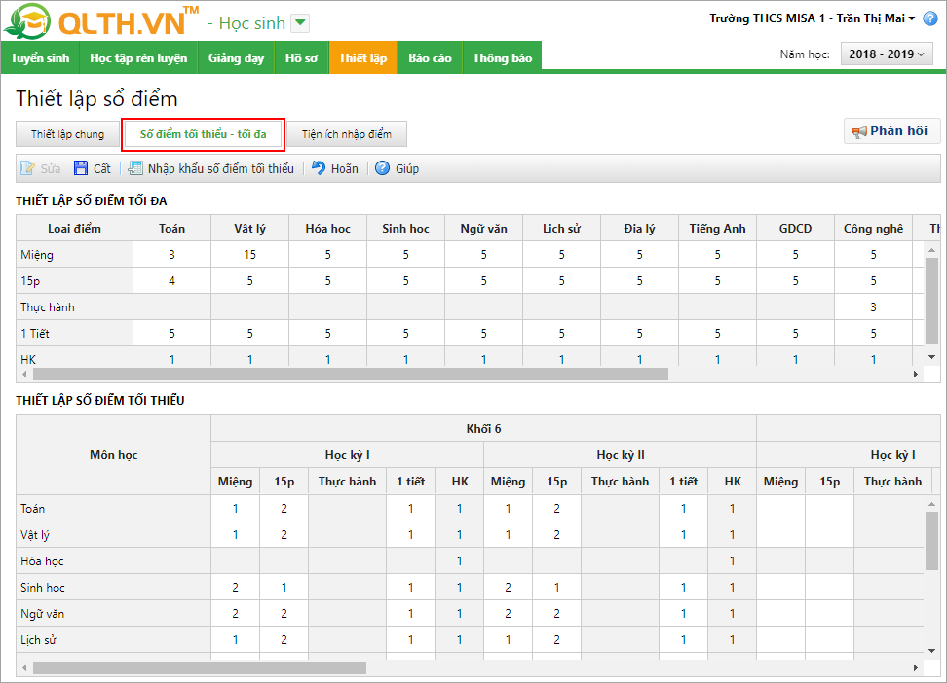Open the Học tập rèn luyện menu
Image resolution: width=947 pixels, height=683 pixels.
138,58
